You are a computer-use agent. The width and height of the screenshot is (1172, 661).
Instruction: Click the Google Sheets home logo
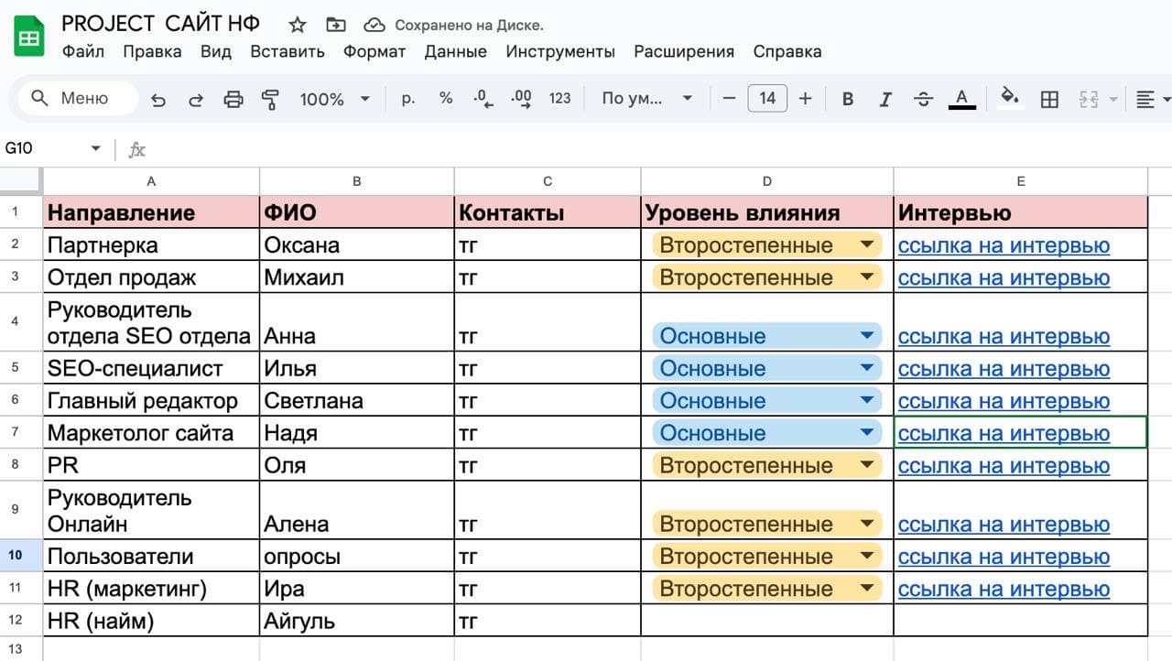tap(29, 38)
